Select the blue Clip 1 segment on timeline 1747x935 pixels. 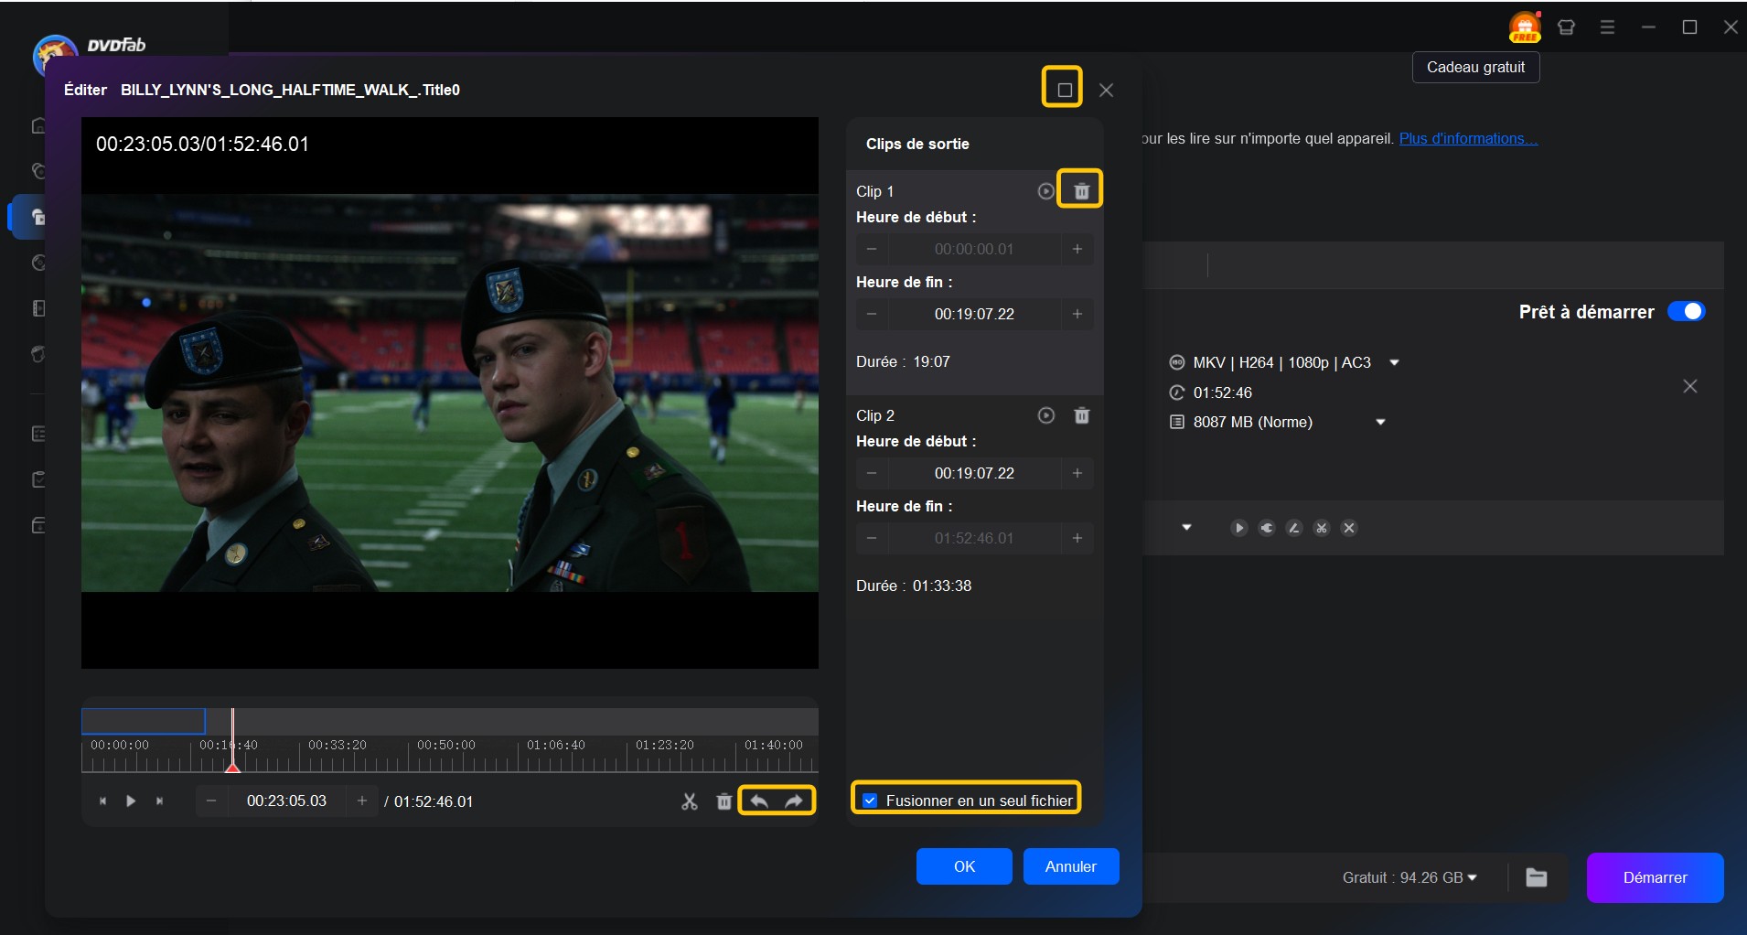click(144, 721)
